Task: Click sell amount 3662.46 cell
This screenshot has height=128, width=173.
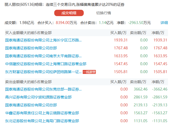Action: pos(141,89)
